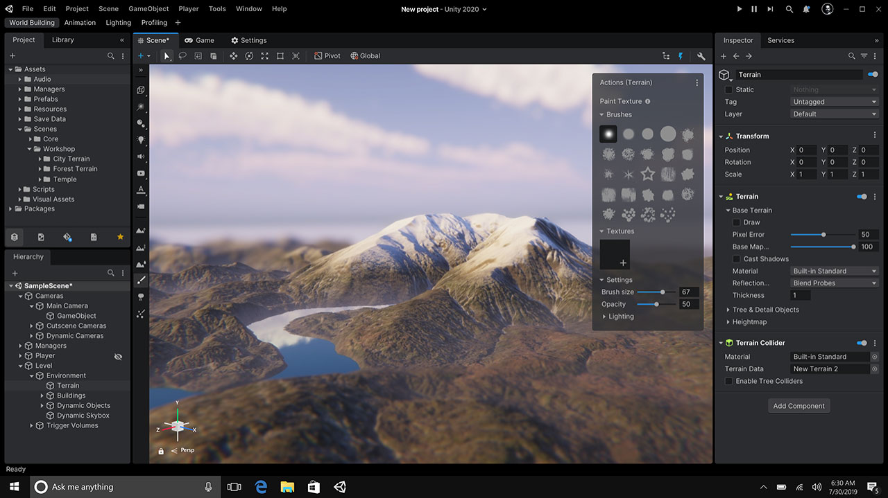Unhide the Player object in the Hierarchy
Screen dimensions: 888x498
pos(118,356)
